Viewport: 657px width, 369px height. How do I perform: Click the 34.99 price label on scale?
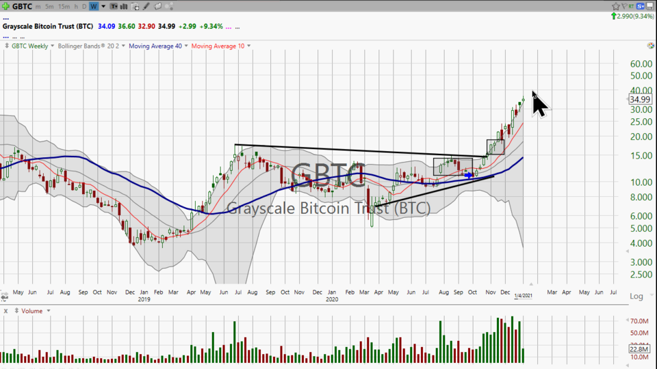(x=641, y=100)
